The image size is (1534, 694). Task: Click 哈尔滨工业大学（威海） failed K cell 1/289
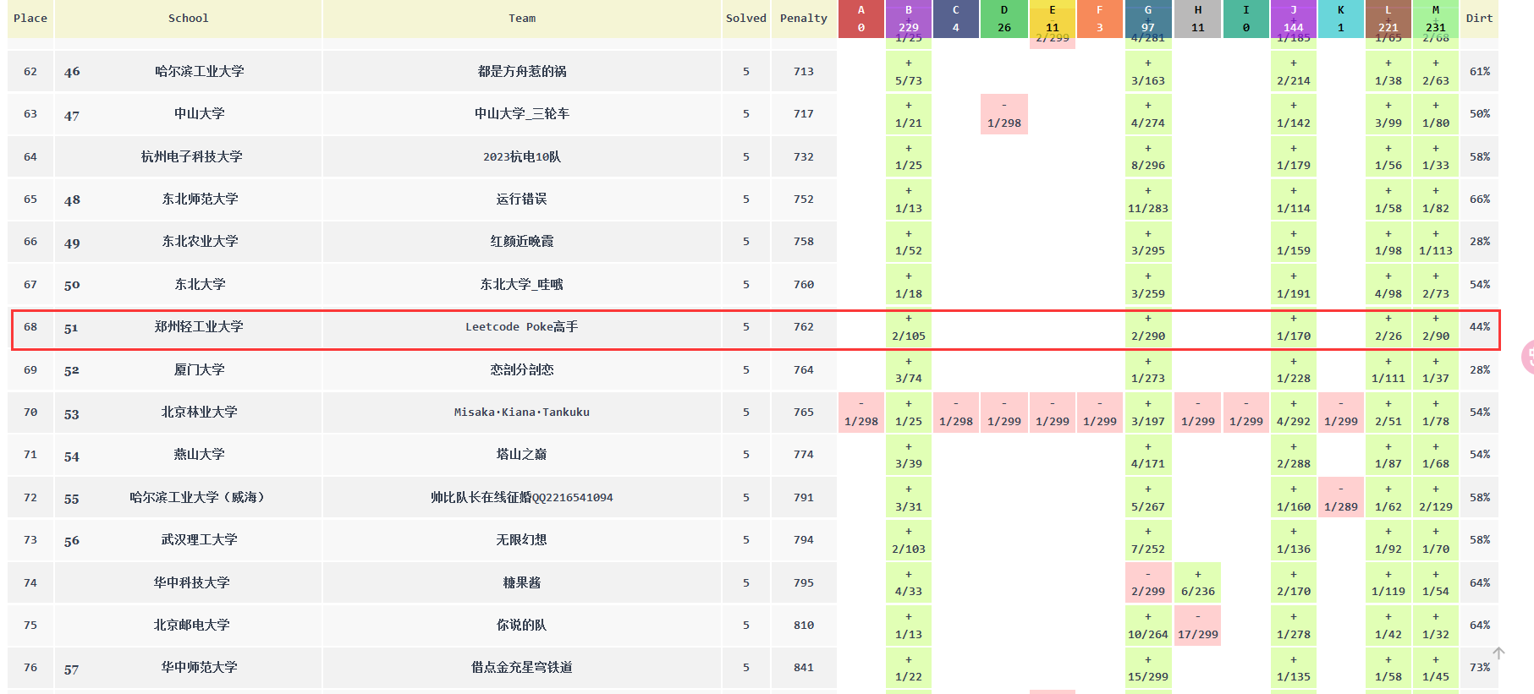pyautogui.click(x=1341, y=498)
